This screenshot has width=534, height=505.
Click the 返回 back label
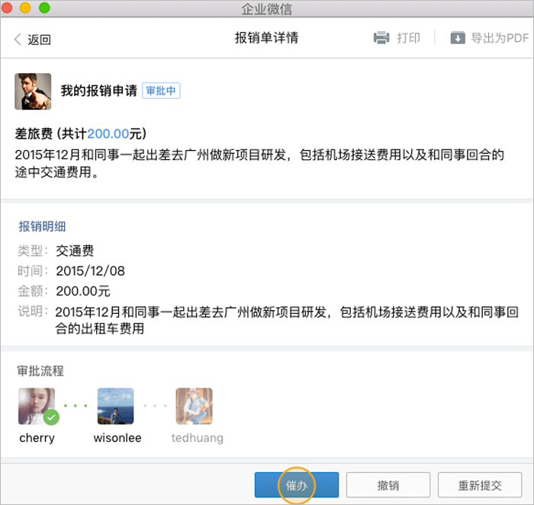point(40,40)
